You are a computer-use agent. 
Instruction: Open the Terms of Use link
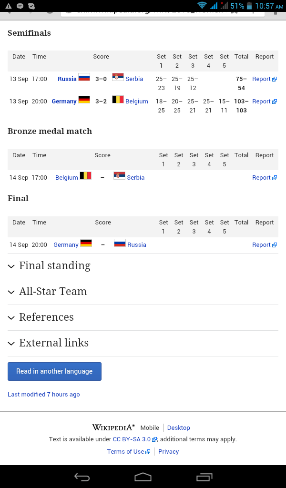tap(129, 452)
